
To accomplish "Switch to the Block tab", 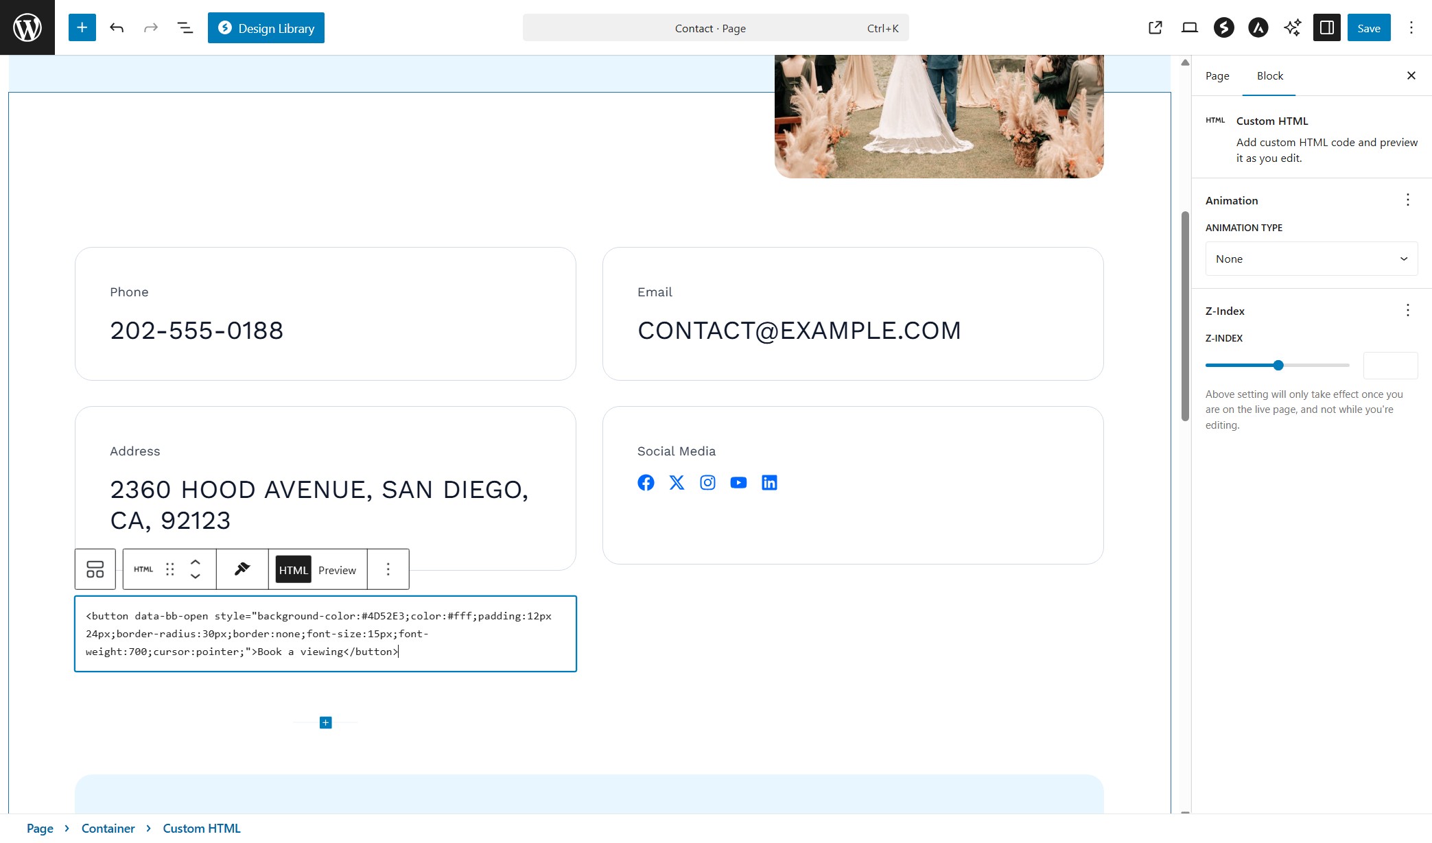I will [1270, 75].
